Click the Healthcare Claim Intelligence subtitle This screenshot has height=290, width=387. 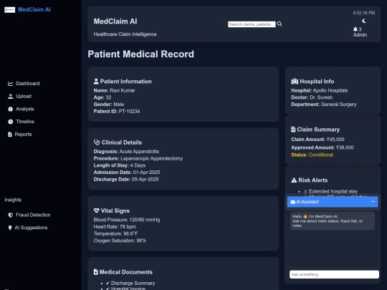(x=125, y=34)
